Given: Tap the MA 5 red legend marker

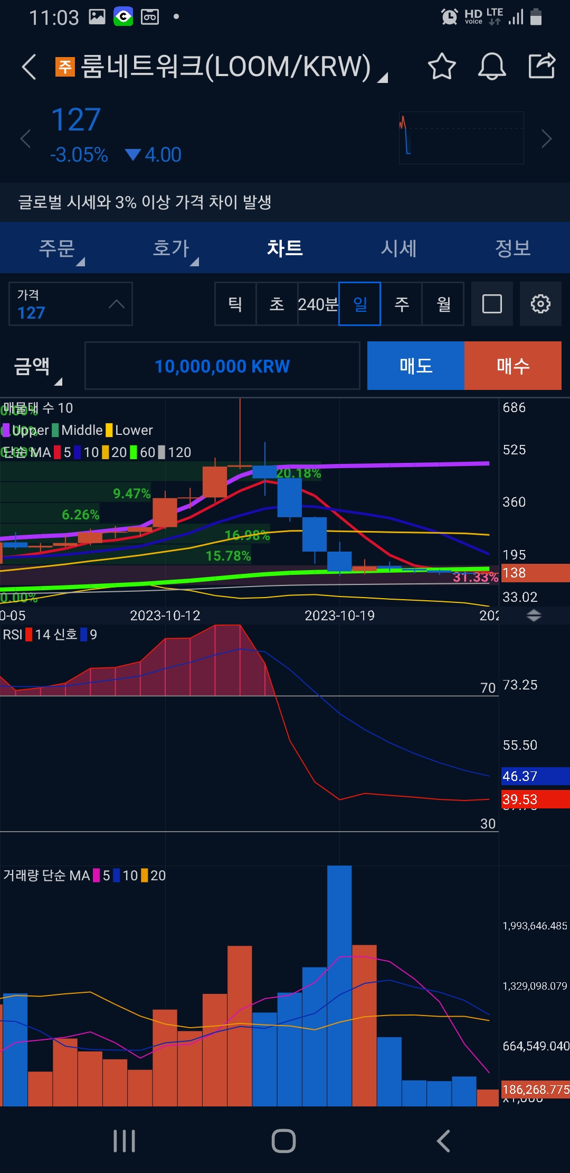Looking at the screenshot, I should pos(58,452).
